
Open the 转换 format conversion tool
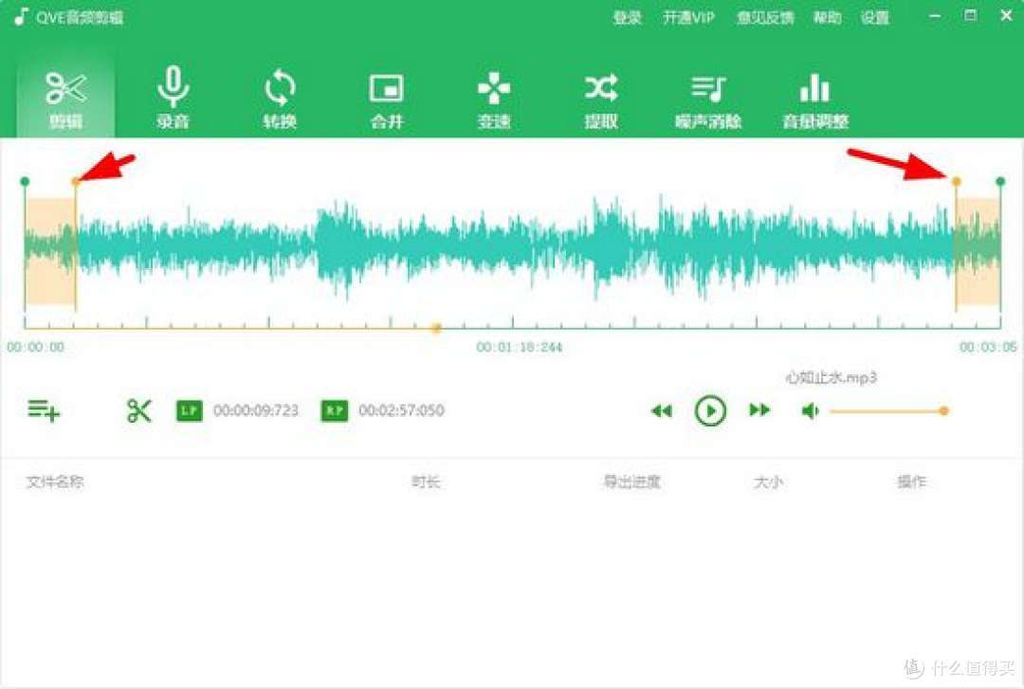(280, 100)
